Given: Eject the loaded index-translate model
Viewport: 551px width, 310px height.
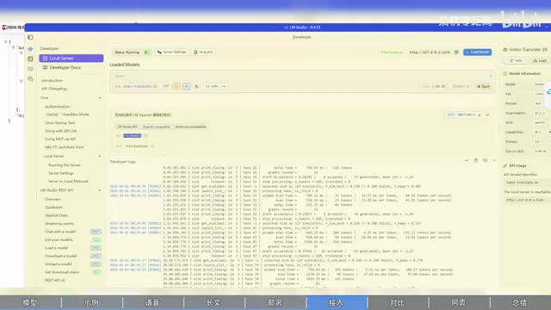Looking at the screenshot, I should [x=484, y=86].
